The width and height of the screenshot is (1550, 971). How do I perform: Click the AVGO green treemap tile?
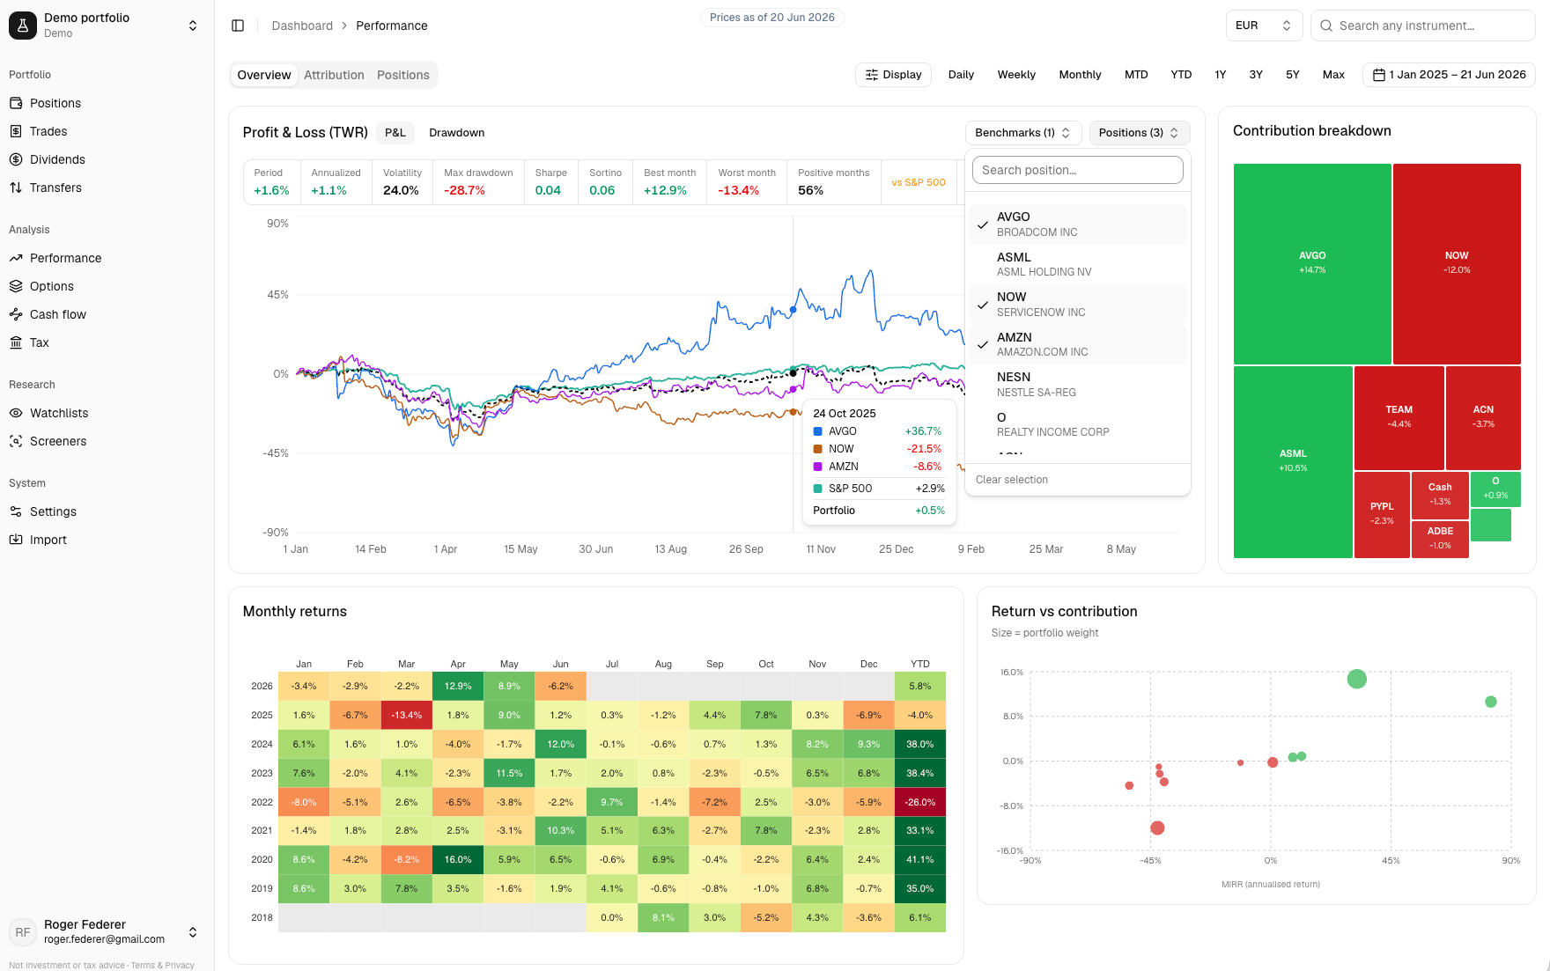tap(1312, 263)
